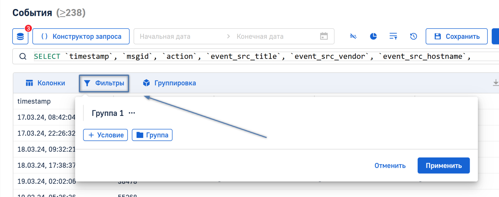Click the calendar icon in date range

pos(324,36)
